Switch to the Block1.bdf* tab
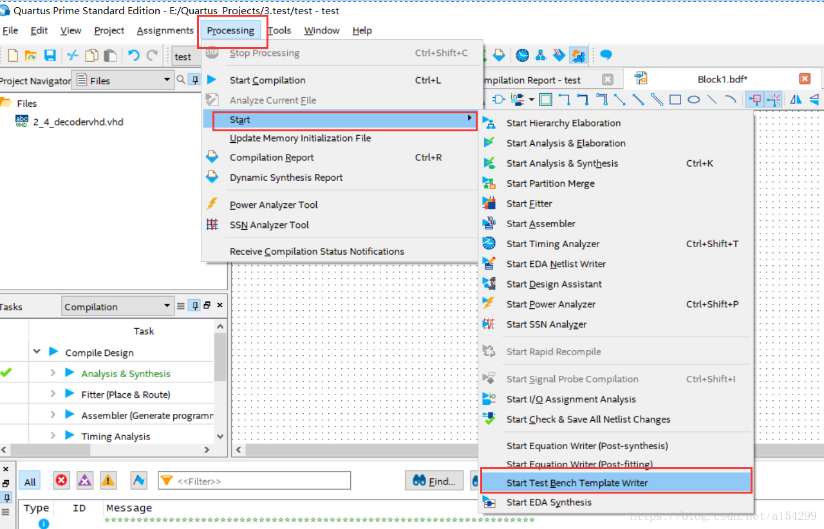The image size is (824, 529). coord(722,79)
